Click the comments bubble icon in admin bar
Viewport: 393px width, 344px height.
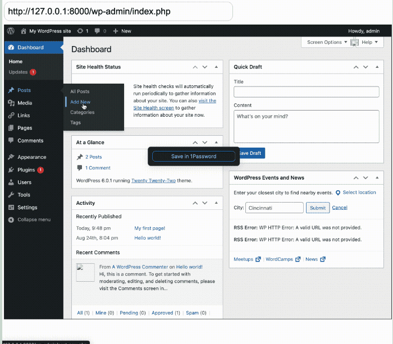click(x=97, y=31)
